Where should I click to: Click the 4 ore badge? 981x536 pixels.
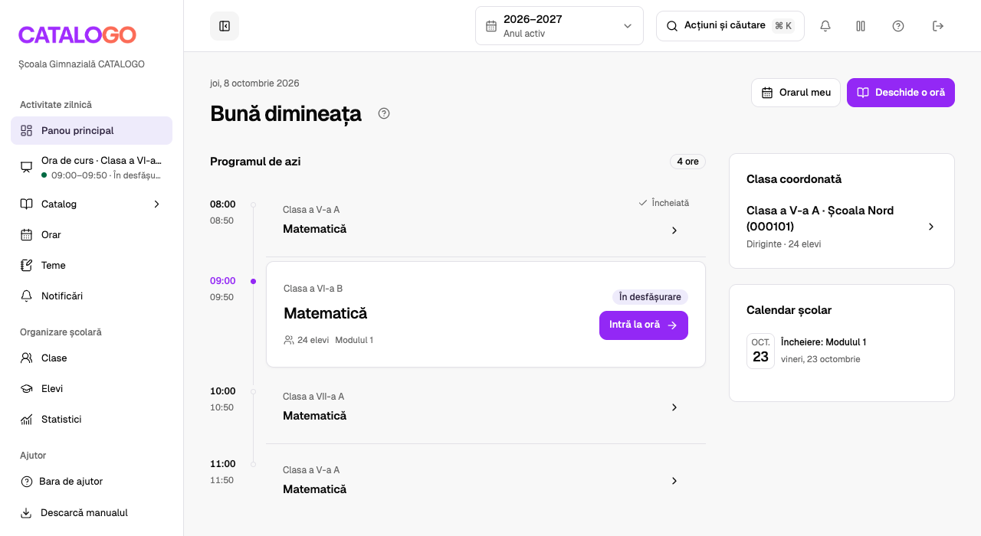(687, 162)
